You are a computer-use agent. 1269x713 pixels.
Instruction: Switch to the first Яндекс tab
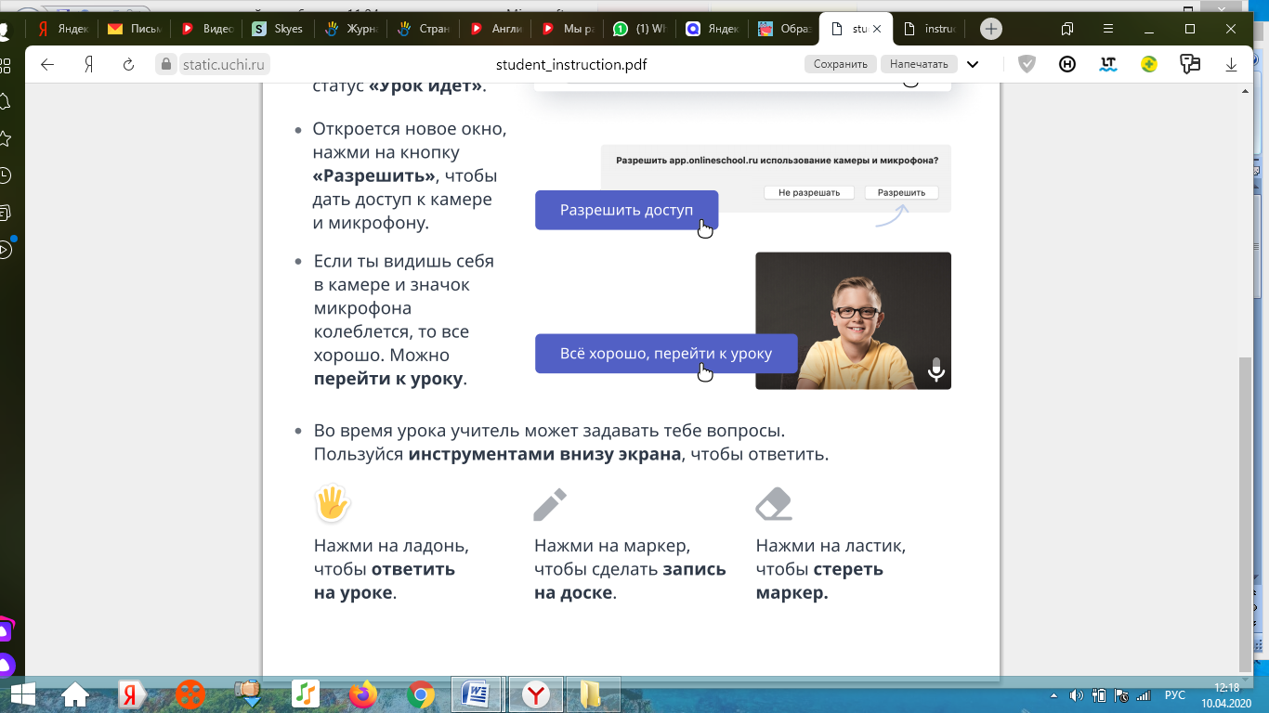tap(62, 29)
